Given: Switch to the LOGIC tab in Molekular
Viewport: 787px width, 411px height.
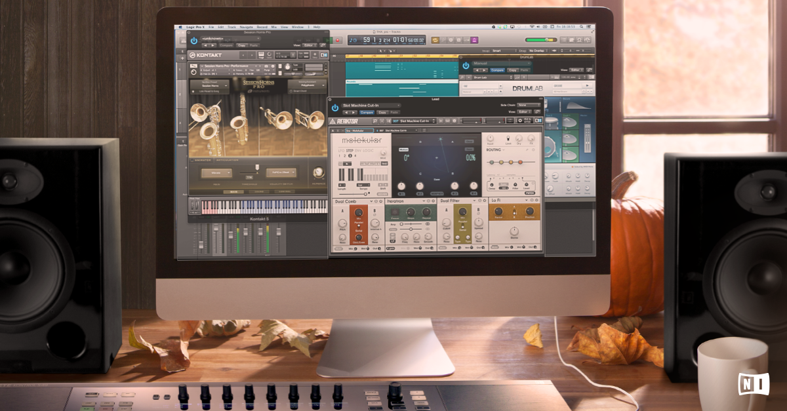Looking at the screenshot, I should pyautogui.click(x=368, y=151).
